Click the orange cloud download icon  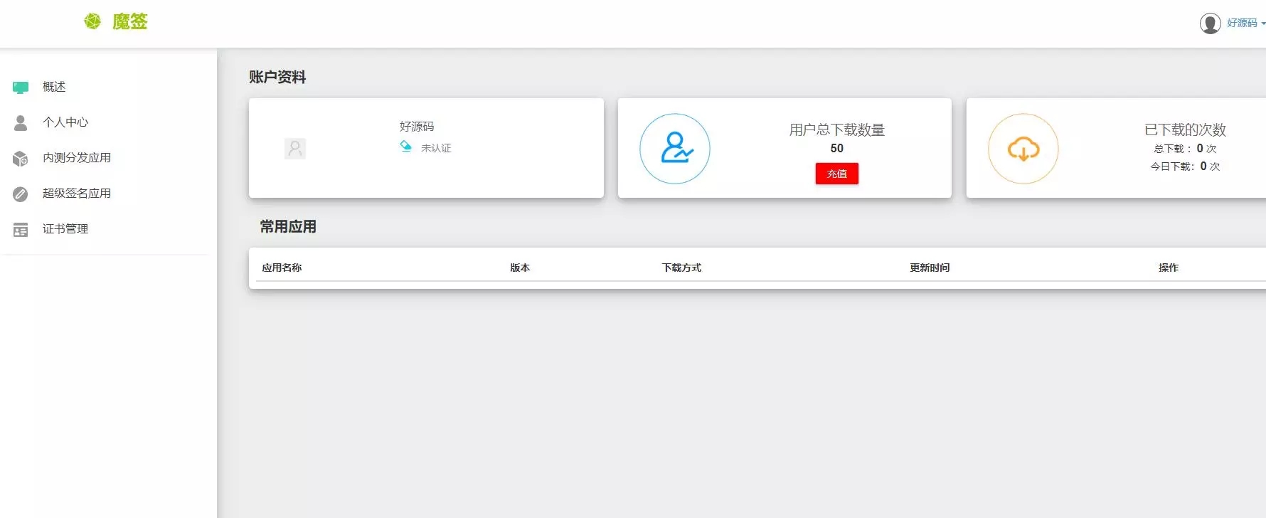point(1023,149)
